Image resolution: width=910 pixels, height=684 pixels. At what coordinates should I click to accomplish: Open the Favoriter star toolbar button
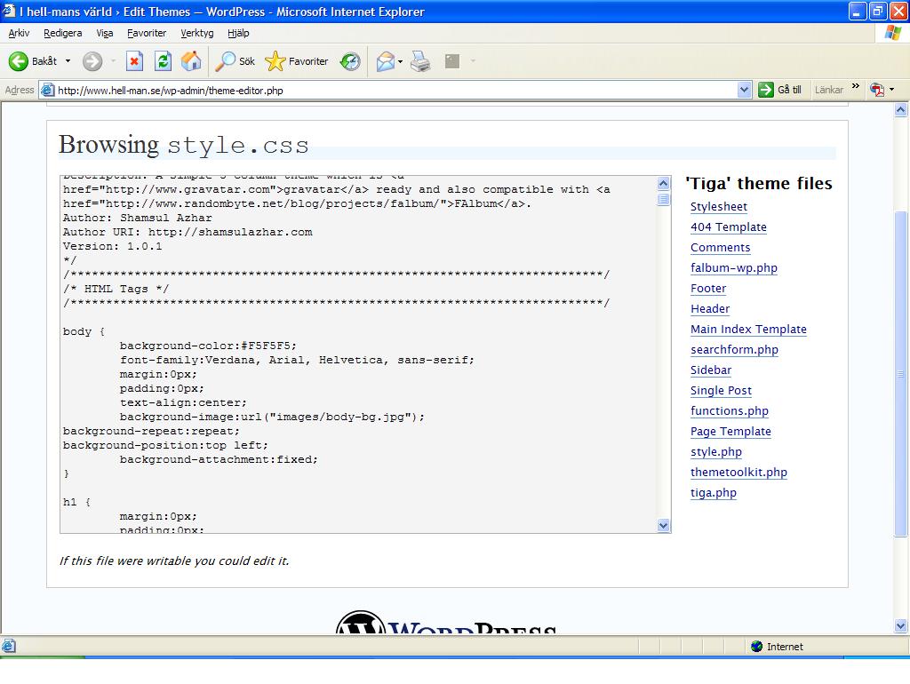(297, 61)
